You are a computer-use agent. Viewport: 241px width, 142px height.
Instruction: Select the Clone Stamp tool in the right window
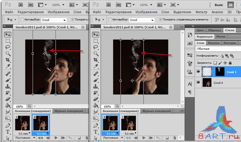coord(95,86)
